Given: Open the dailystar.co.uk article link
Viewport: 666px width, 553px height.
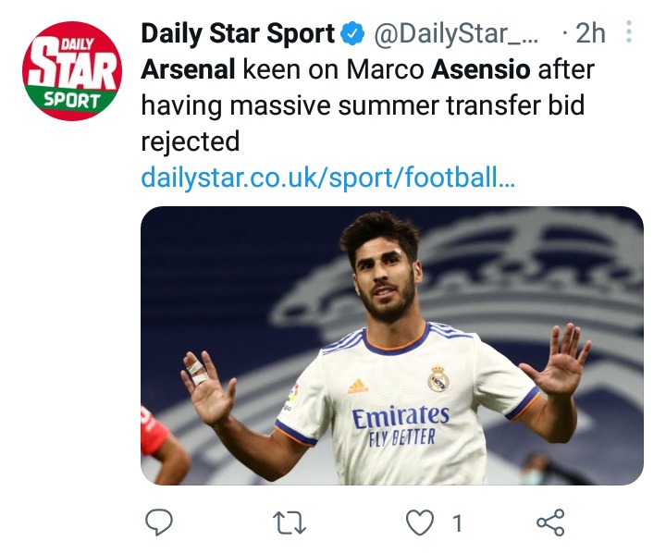Looking at the screenshot, I should click(x=327, y=178).
